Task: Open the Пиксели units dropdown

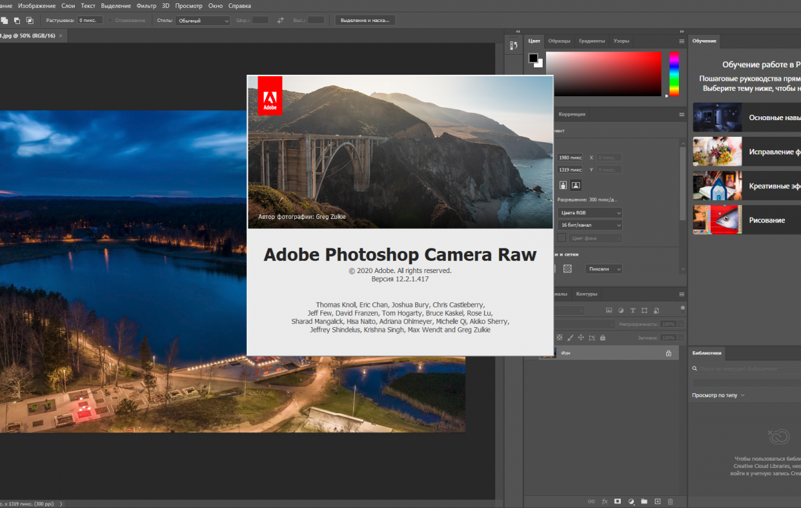Action: coord(605,268)
